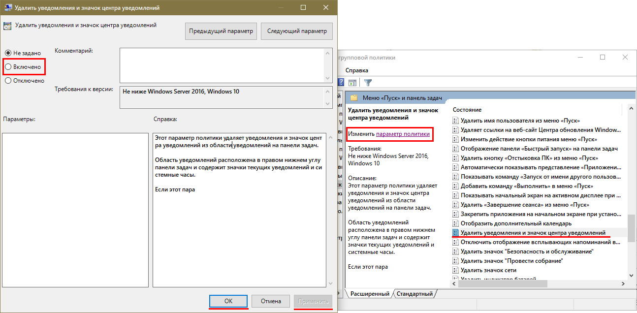The height and width of the screenshot is (313, 637).
Task: Select icon of «Отобразить дополнительный календарь»
Action: 455,223
